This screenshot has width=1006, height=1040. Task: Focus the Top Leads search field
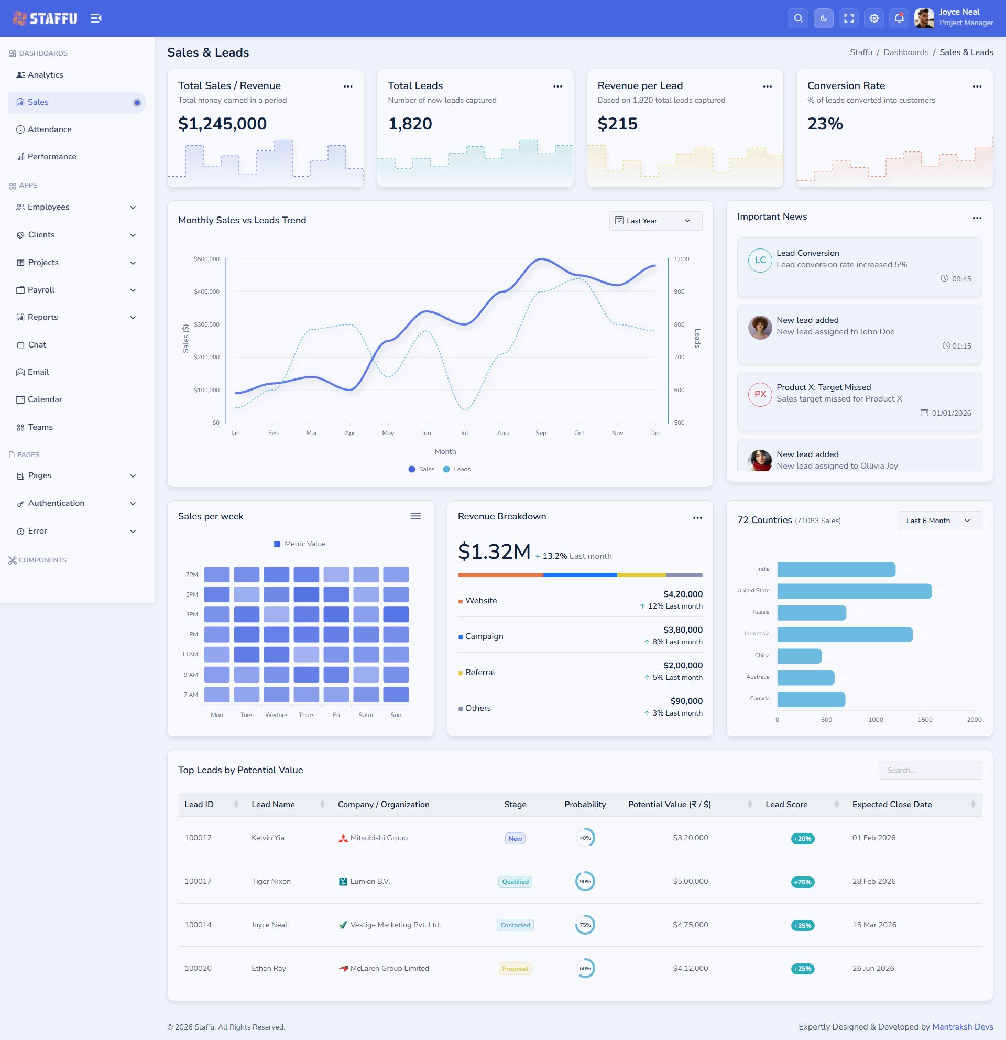[930, 770]
